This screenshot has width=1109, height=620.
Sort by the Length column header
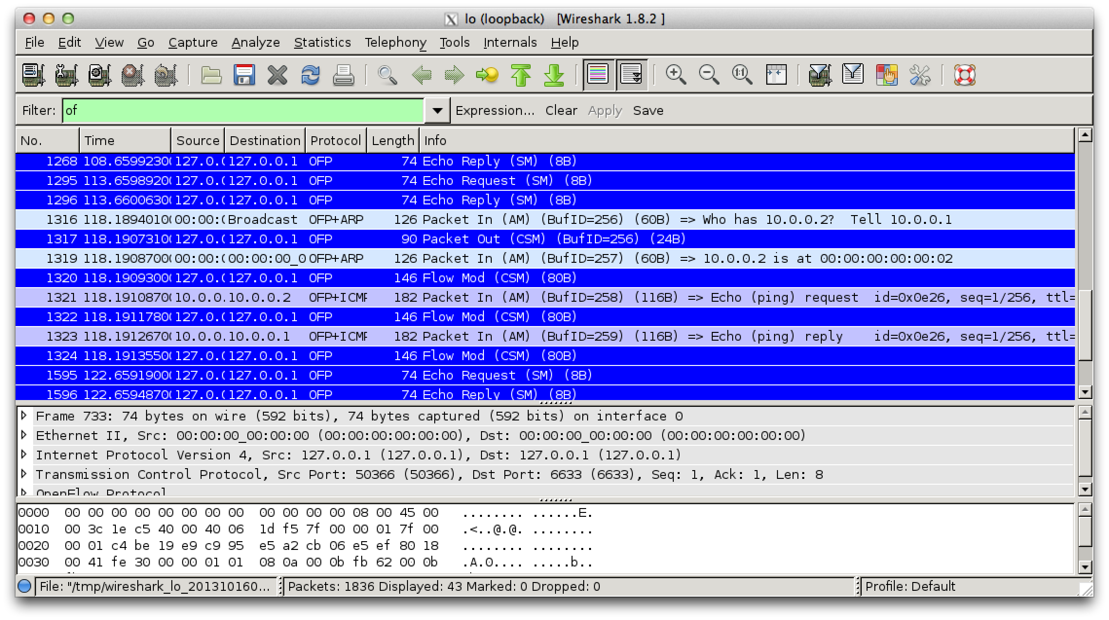tap(392, 140)
